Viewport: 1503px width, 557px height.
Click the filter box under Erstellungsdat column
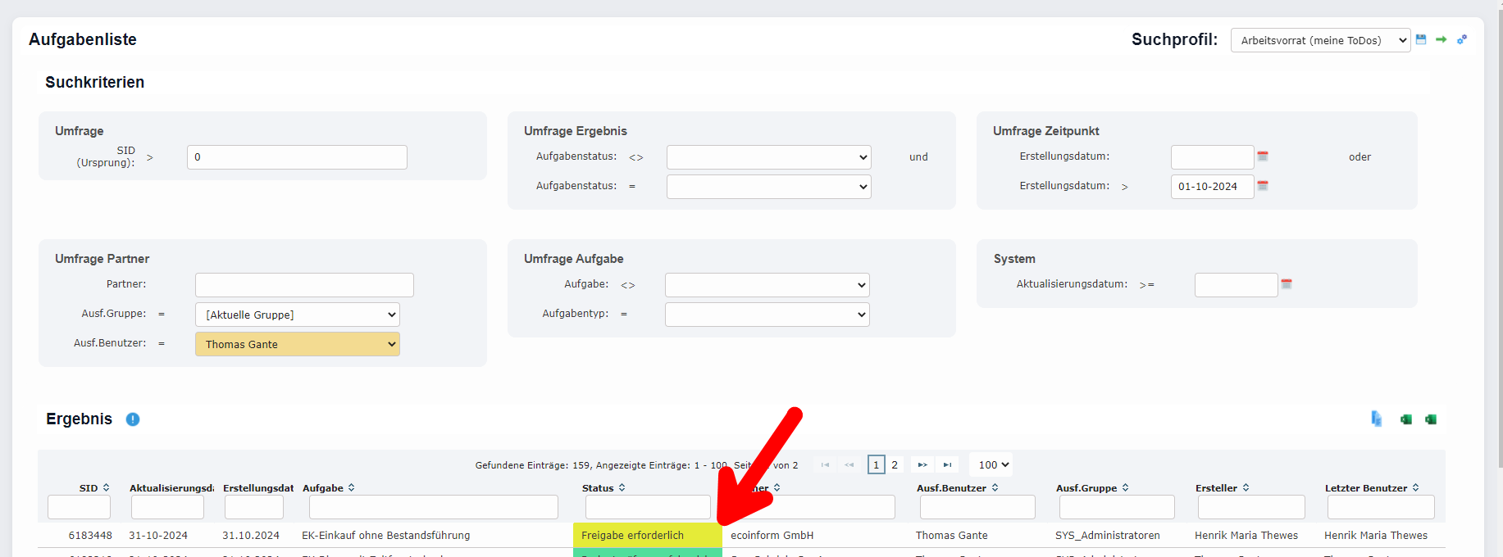click(x=254, y=507)
